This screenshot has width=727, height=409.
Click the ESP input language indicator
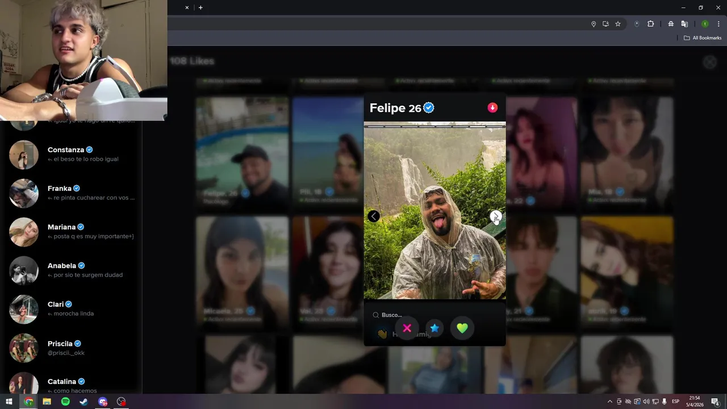[x=676, y=402]
